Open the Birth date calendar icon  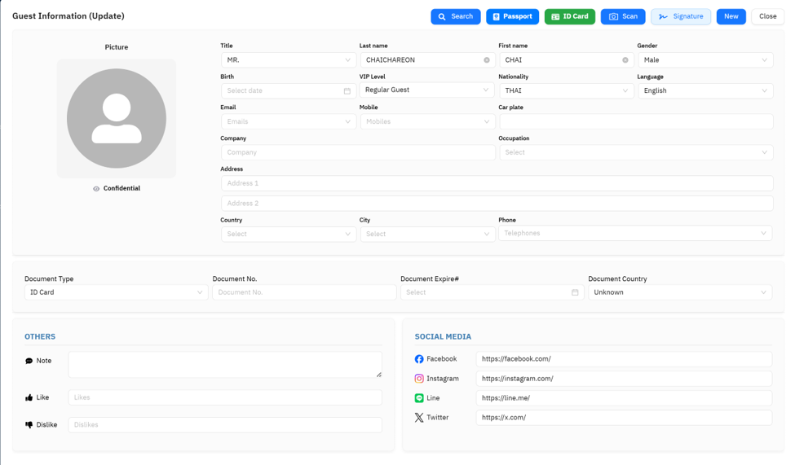pyautogui.click(x=347, y=90)
